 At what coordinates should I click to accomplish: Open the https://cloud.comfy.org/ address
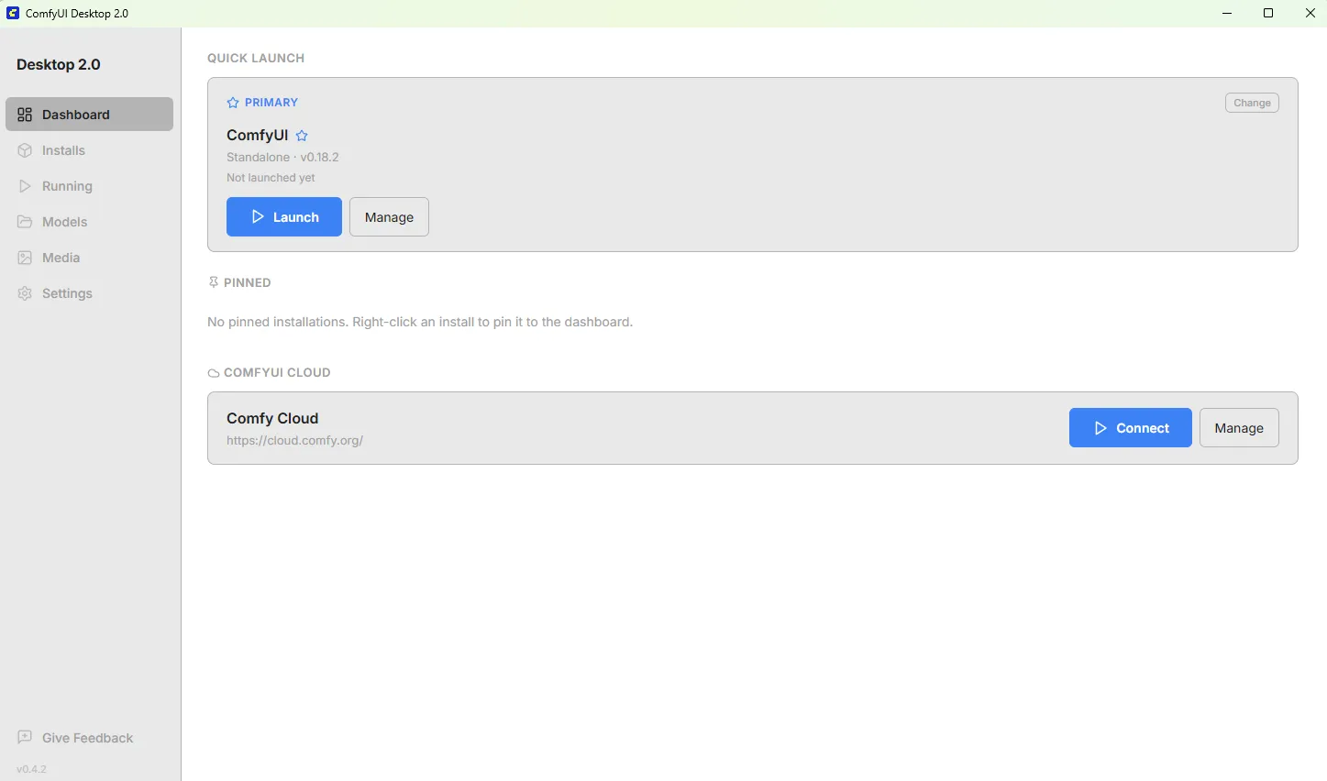coord(295,440)
